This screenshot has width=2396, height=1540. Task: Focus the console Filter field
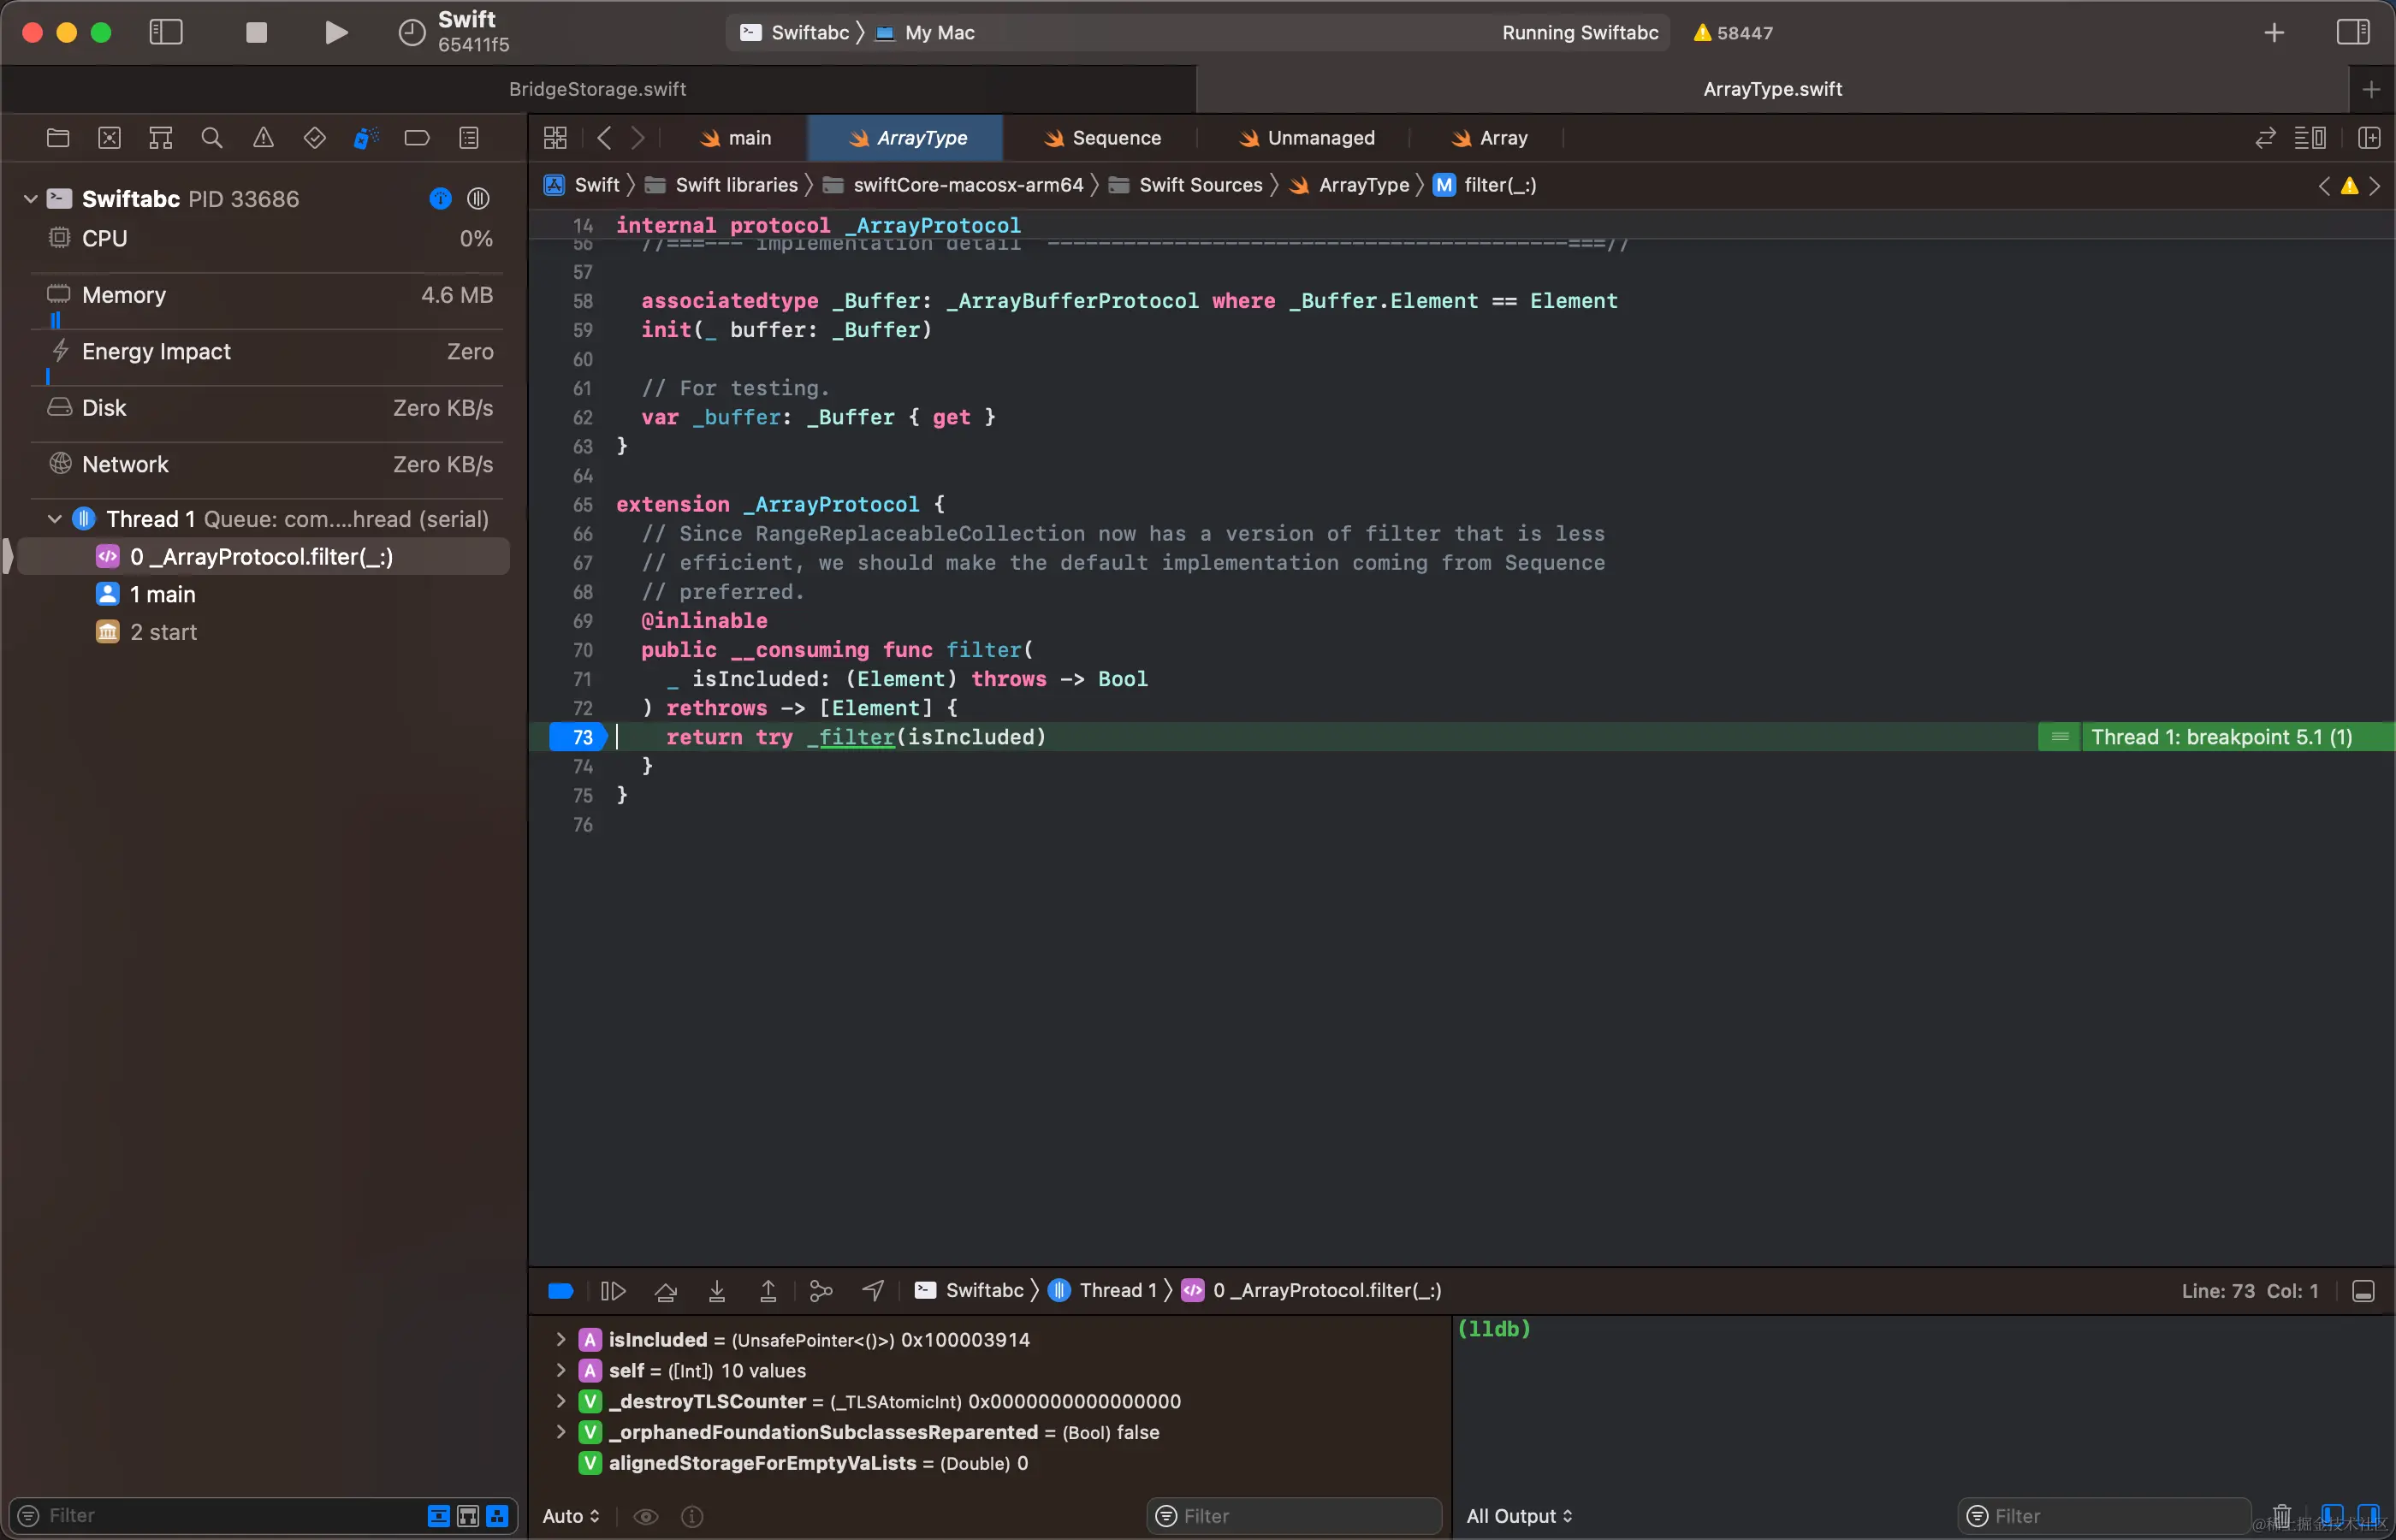point(2104,1516)
